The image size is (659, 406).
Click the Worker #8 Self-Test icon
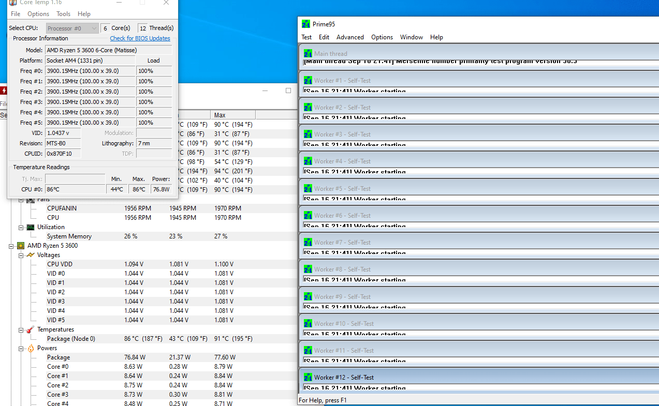pos(308,269)
